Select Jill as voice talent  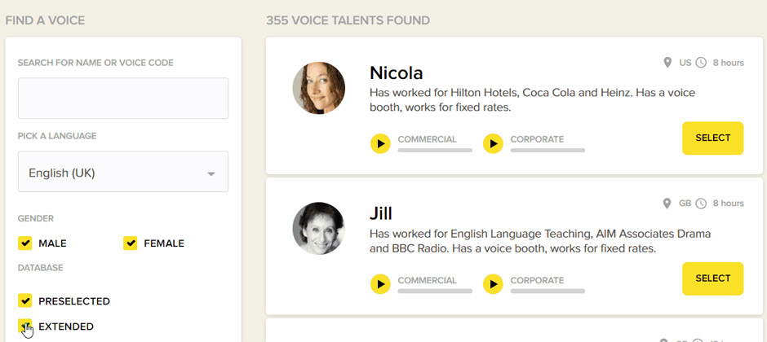[712, 278]
